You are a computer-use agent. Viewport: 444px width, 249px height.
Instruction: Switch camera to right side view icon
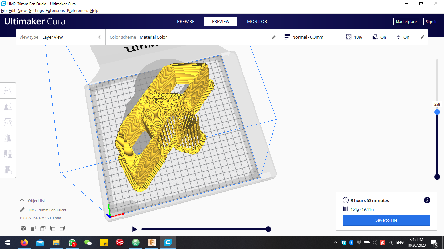pyautogui.click(x=62, y=228)
